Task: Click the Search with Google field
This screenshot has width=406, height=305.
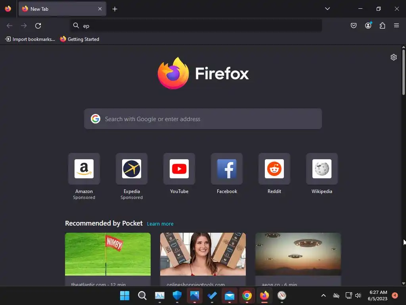Action: [203, 119]
